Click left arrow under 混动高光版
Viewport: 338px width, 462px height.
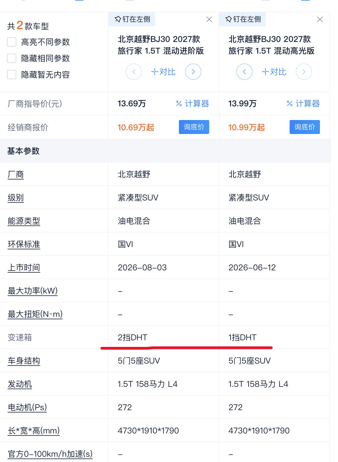point(244,72)
